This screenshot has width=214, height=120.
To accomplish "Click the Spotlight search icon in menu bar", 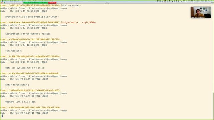I will pos(209,1).
